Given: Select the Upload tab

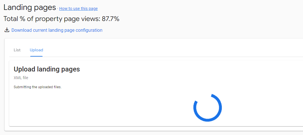Looking at the screenshot, I should click(x=36, y=50).
